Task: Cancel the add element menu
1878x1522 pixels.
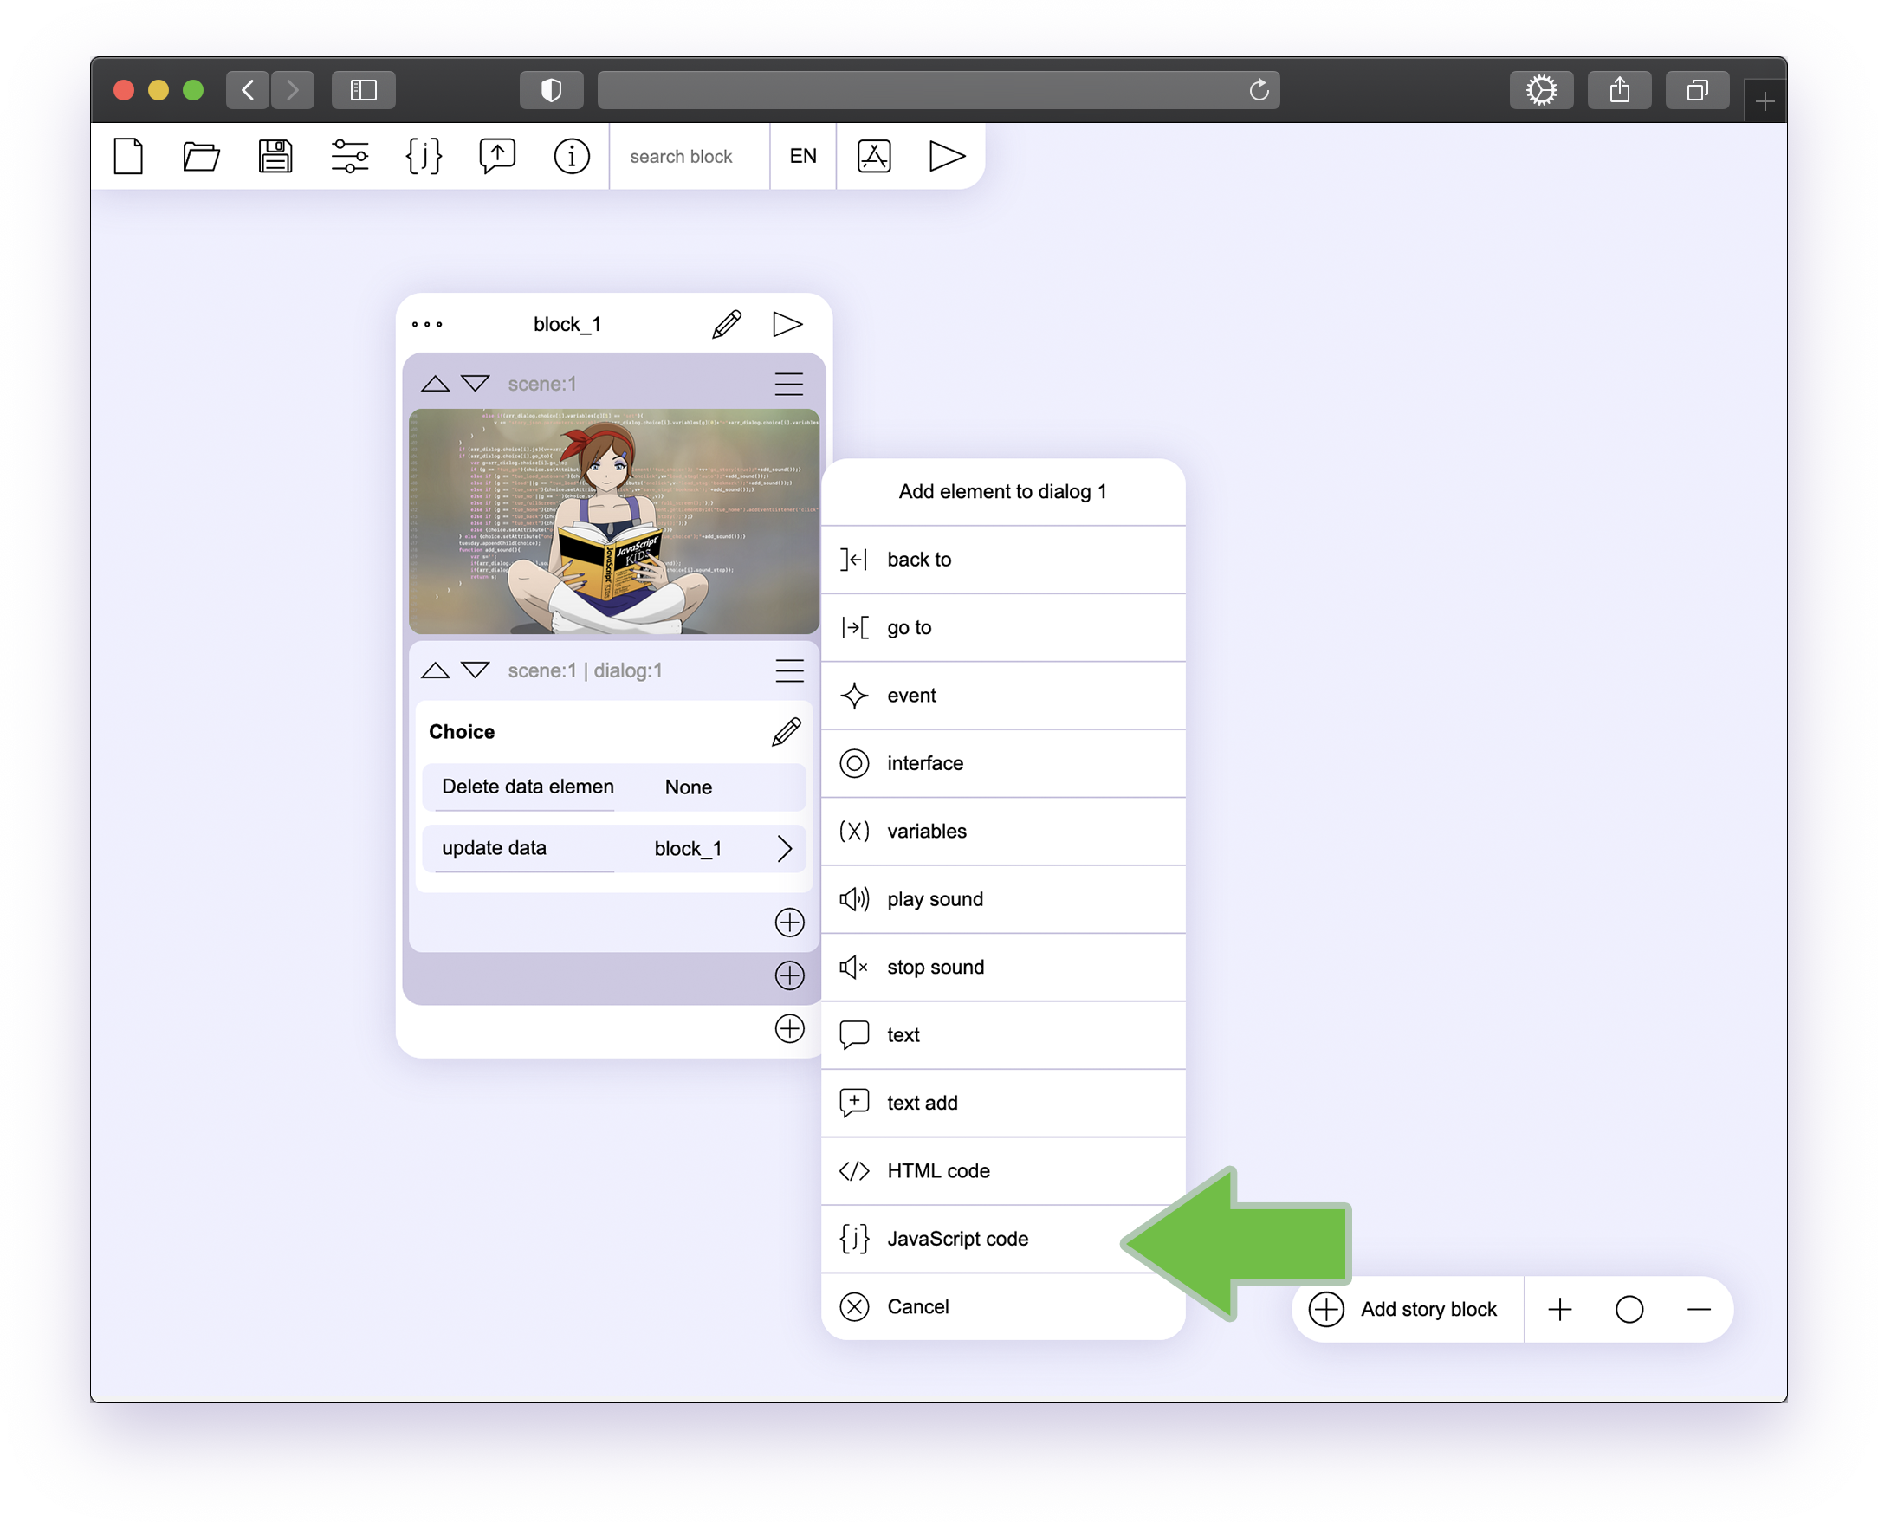Action: pyautogui.click(x=1004, y=1307)
